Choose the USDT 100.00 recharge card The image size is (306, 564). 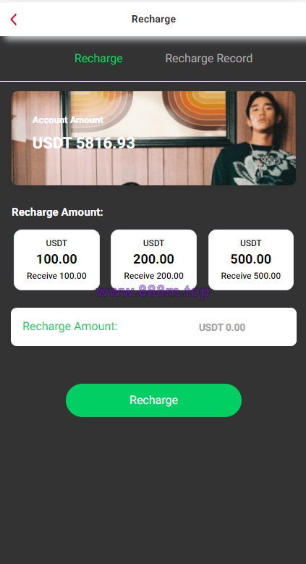pyautogui.click(x=57, y=260)
